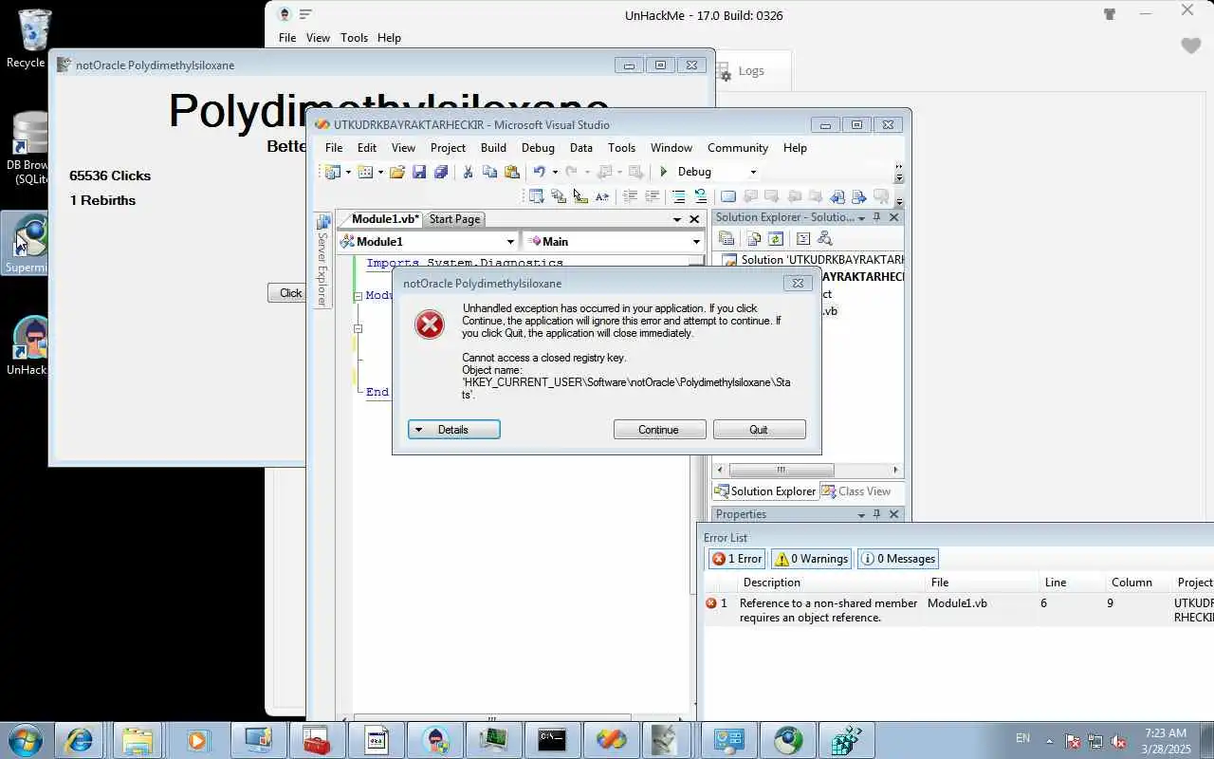The image size is (1214, 759).
Task: Open the Undo history dropdown arrow
Action: pyautogui.click(x=555, y=172)
